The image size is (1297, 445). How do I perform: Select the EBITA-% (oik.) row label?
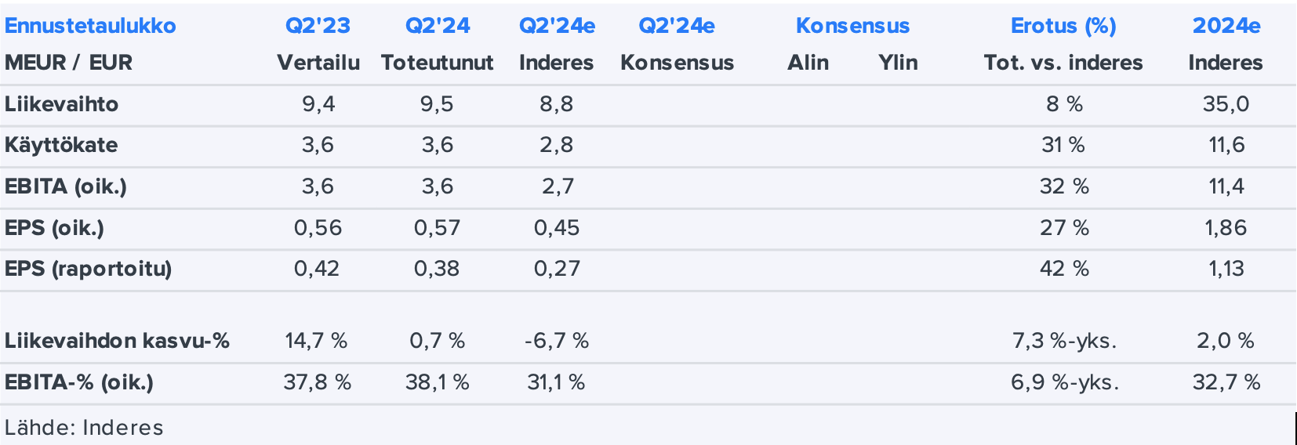79,382
